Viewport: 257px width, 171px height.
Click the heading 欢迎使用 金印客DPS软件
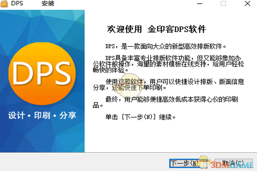point(156,30)
